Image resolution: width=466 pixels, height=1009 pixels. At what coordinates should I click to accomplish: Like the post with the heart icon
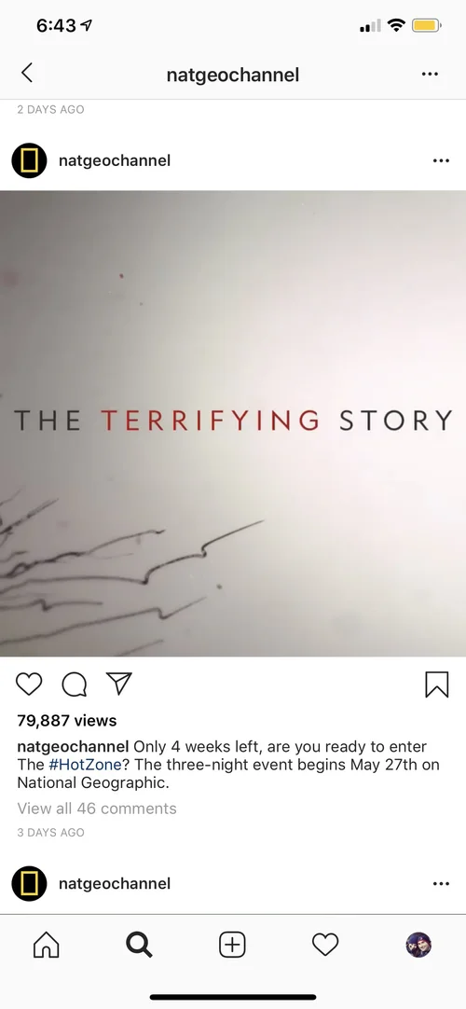pyautogui.click(x=29, y=684)
